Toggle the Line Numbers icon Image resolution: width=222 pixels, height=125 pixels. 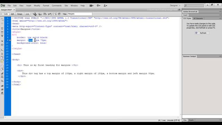2,50
